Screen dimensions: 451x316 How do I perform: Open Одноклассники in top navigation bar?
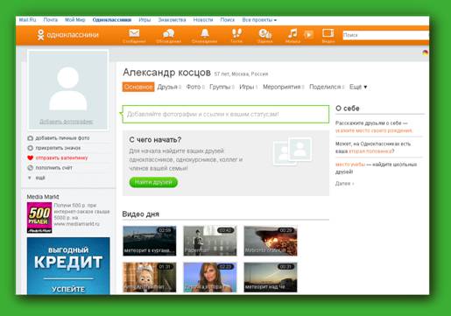tap(112, 20)
